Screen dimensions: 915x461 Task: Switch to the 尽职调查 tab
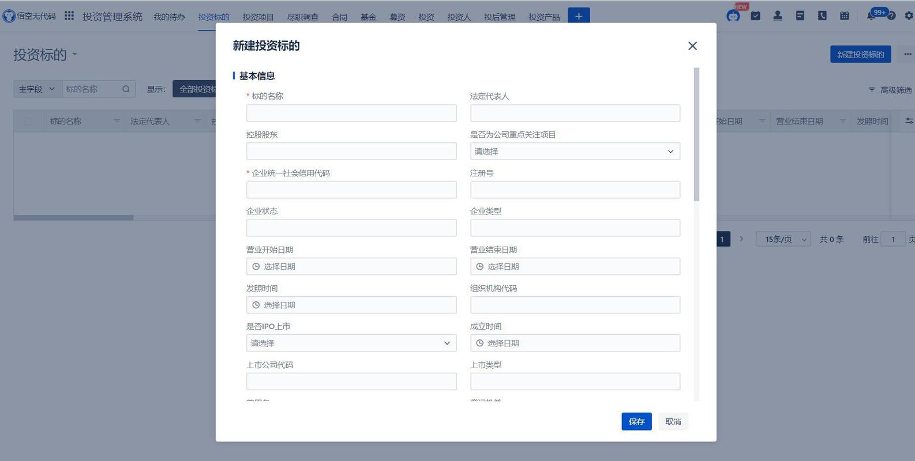coord(303,17)
